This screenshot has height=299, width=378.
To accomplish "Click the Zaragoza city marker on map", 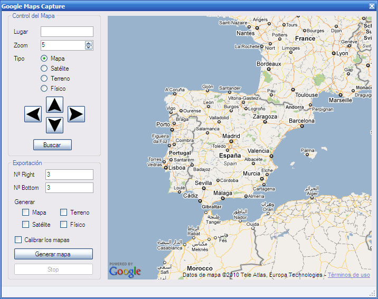I will (x=265, y=122).
